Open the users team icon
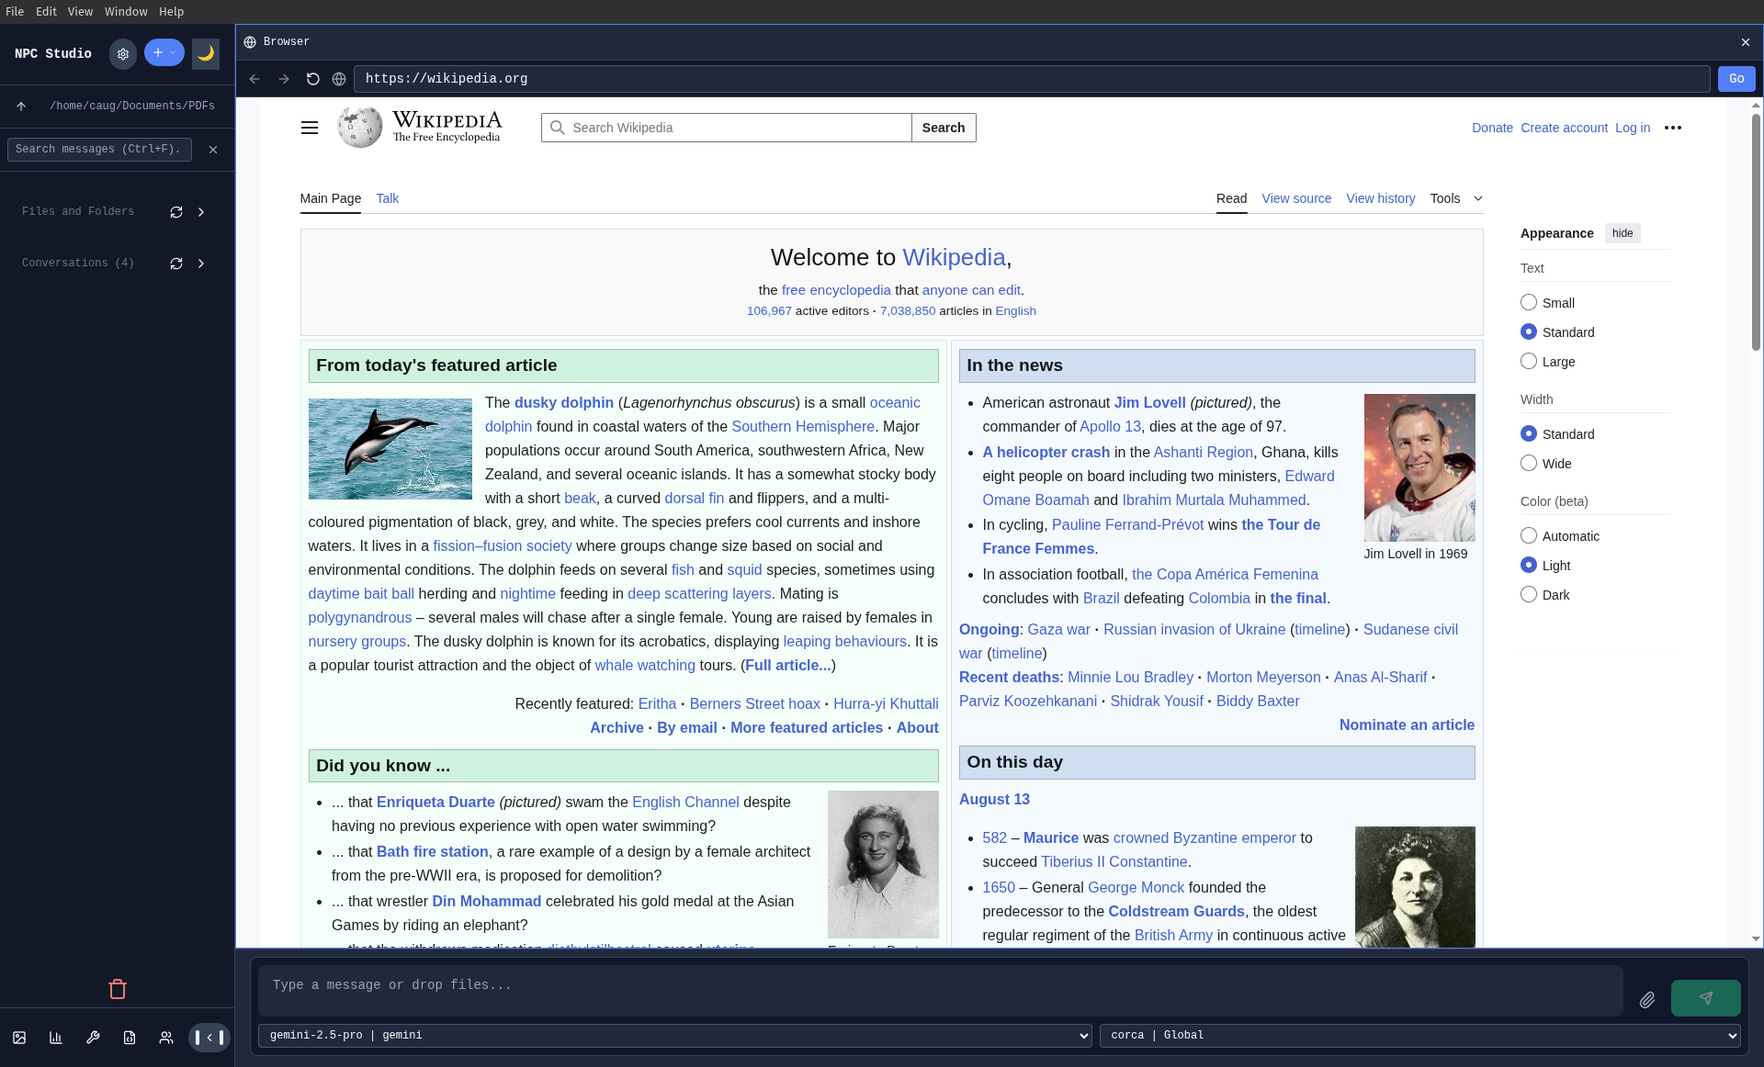 coord(166,1038)
